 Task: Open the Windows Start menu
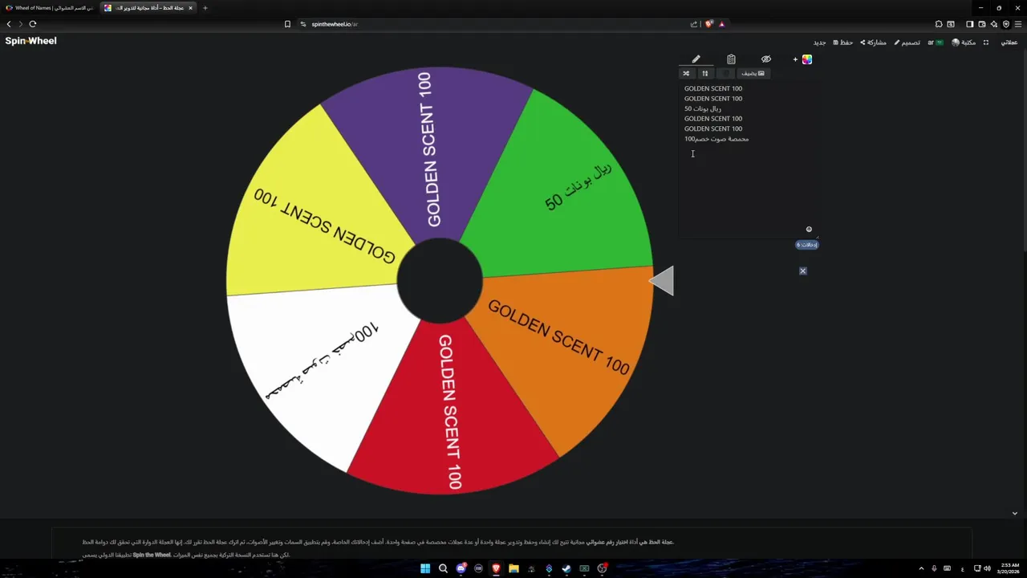[425, 569]
